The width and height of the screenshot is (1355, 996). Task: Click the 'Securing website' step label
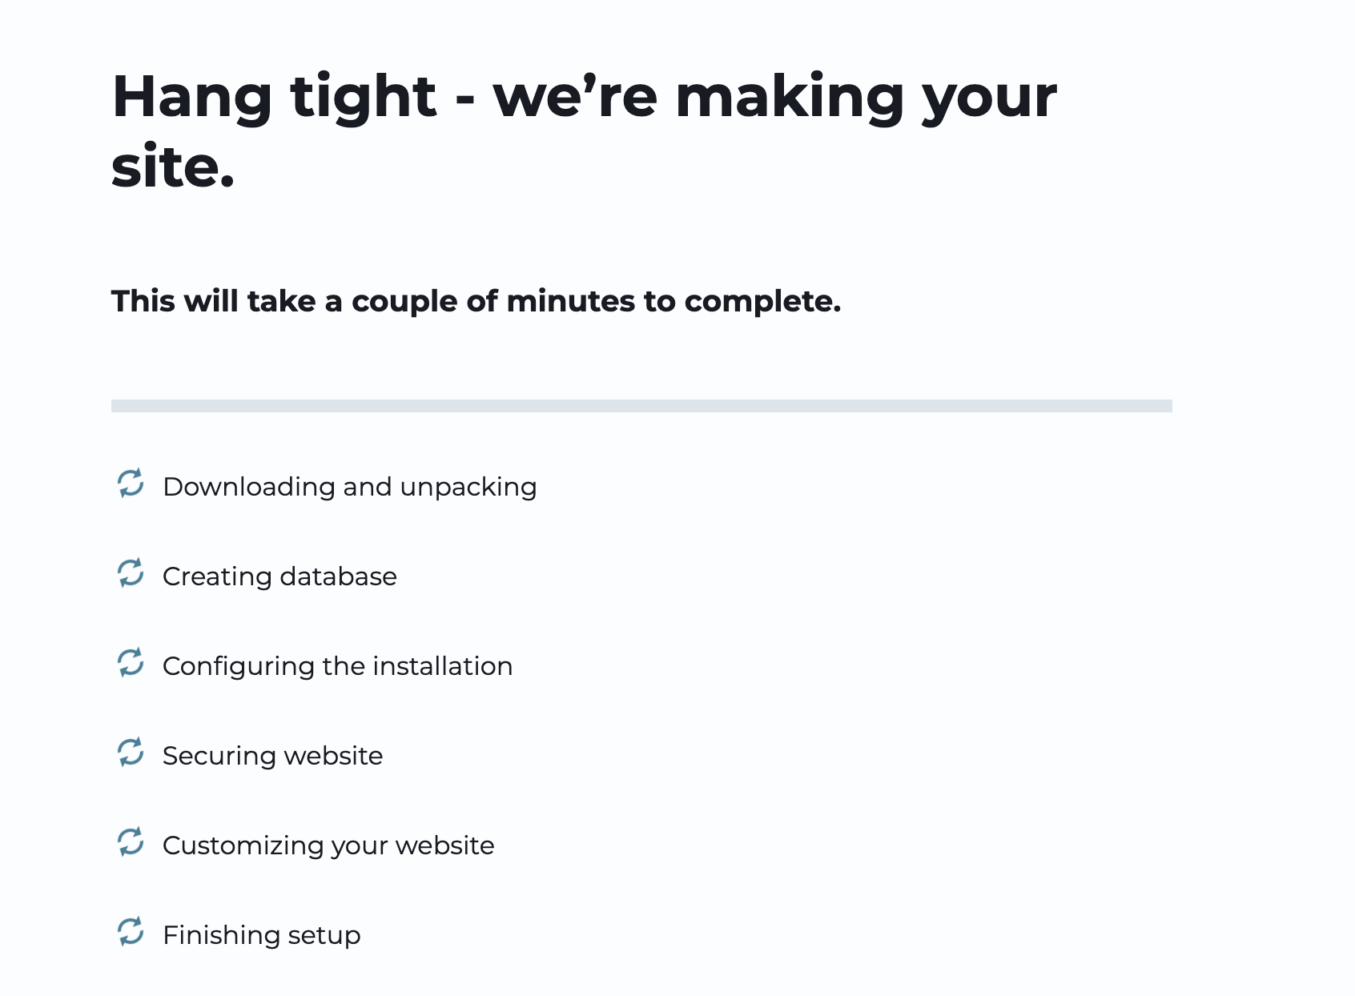pos(272,756)
